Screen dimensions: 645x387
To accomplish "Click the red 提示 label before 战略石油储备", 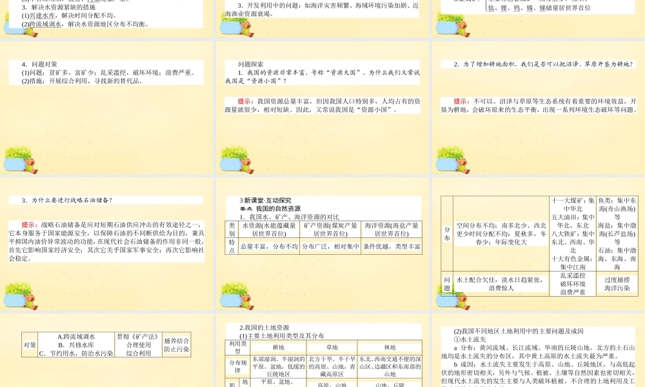I will click(30, 225).
